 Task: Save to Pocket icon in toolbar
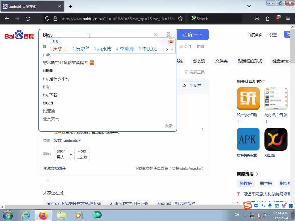click(x=257, y=19)
